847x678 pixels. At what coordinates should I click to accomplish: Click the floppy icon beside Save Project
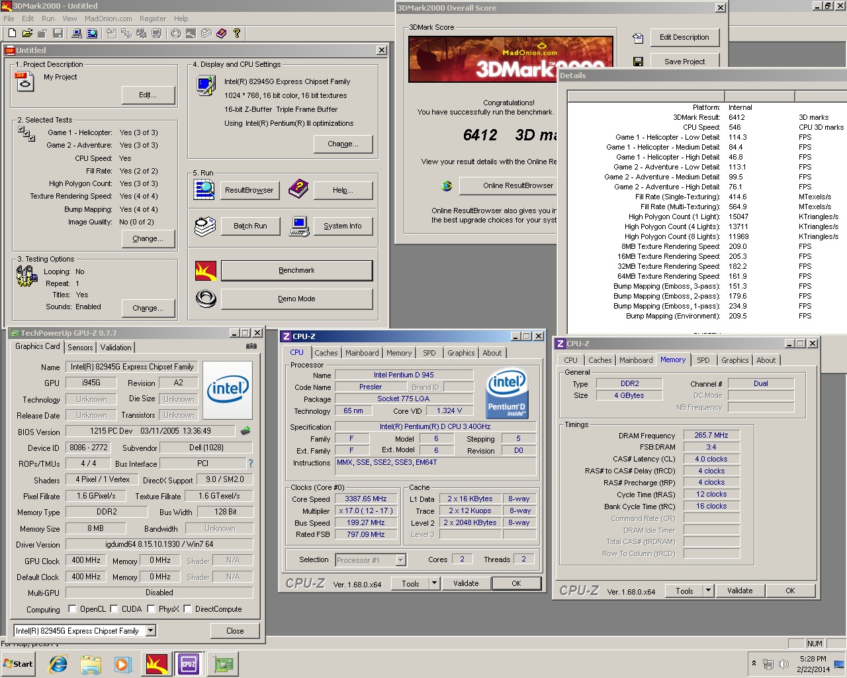point(638,62)
